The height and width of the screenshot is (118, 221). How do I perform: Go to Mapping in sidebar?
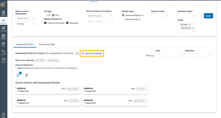coord(4,37)
